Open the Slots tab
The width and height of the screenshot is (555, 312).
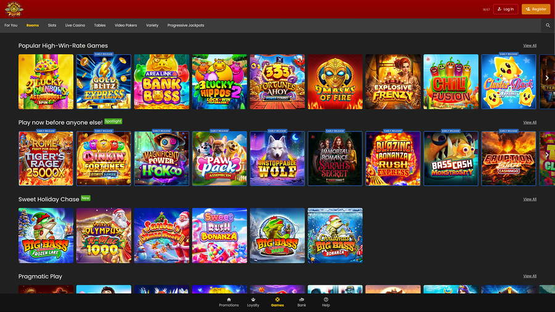coord(52,25)
